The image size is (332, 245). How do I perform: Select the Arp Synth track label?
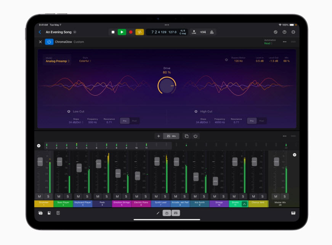coord(200,204)
